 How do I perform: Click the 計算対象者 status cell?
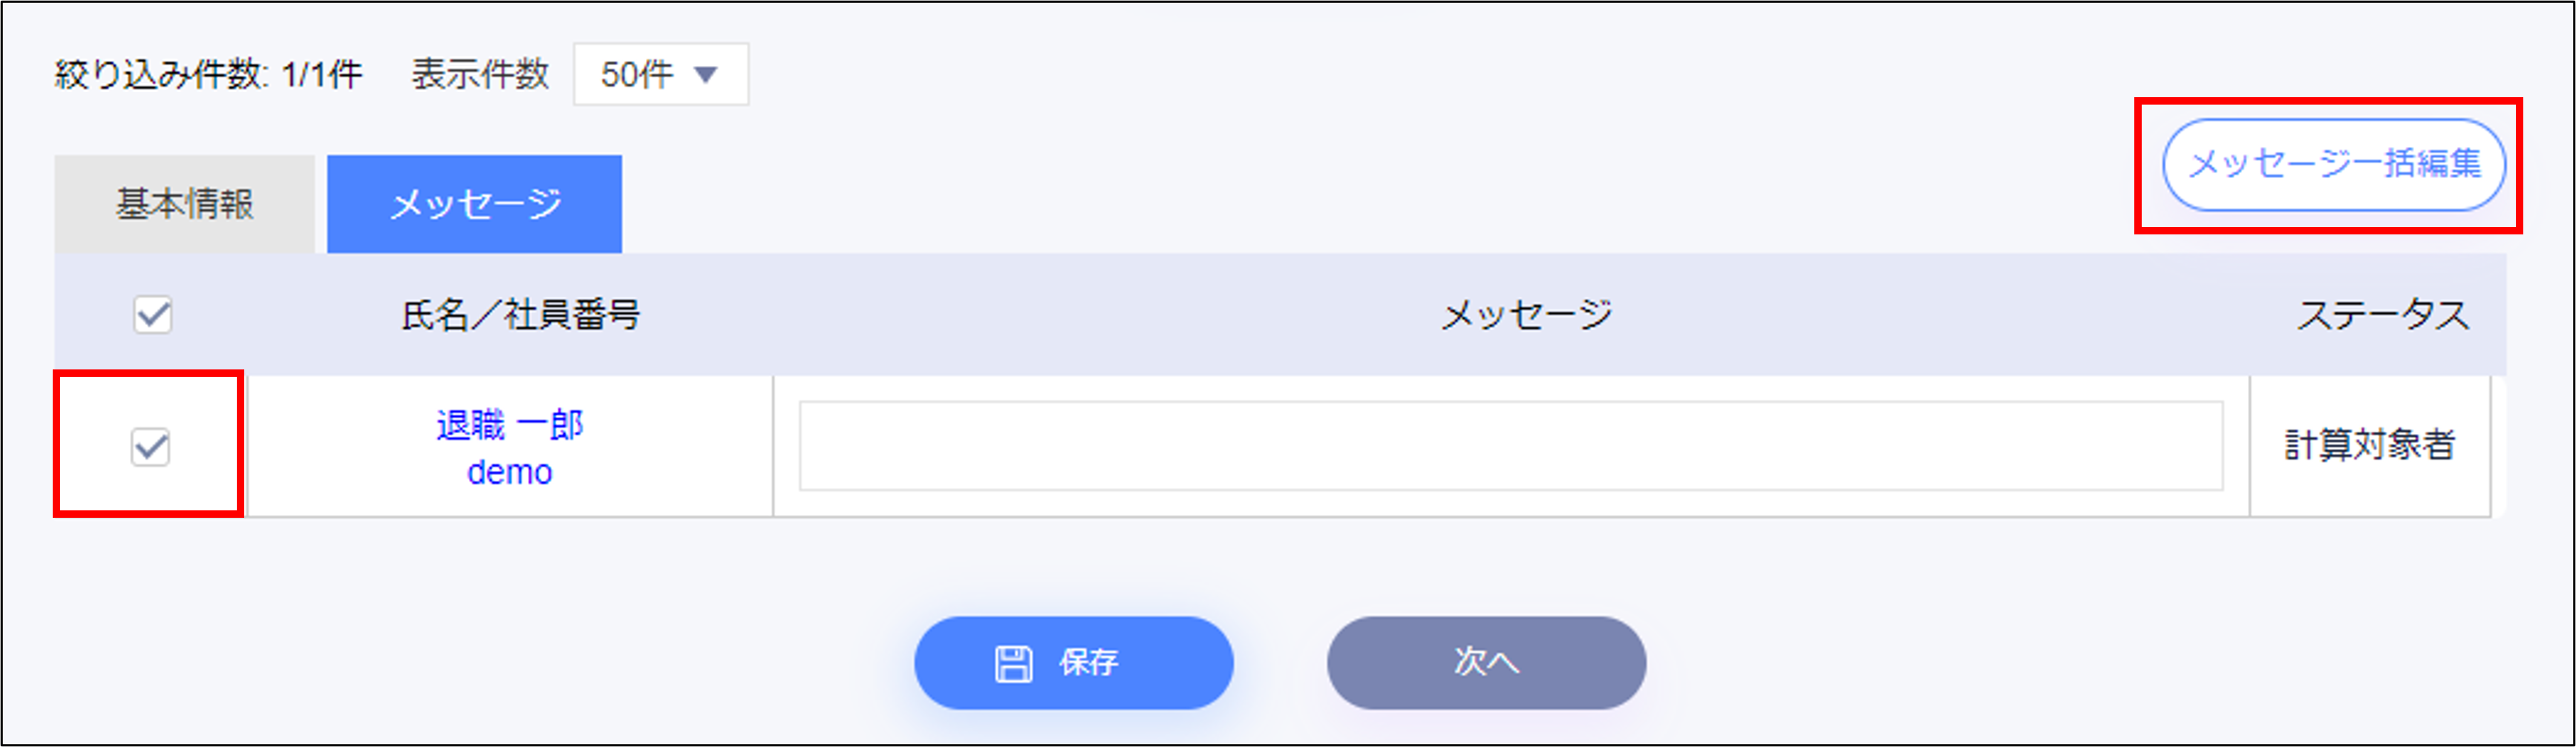2369,445
